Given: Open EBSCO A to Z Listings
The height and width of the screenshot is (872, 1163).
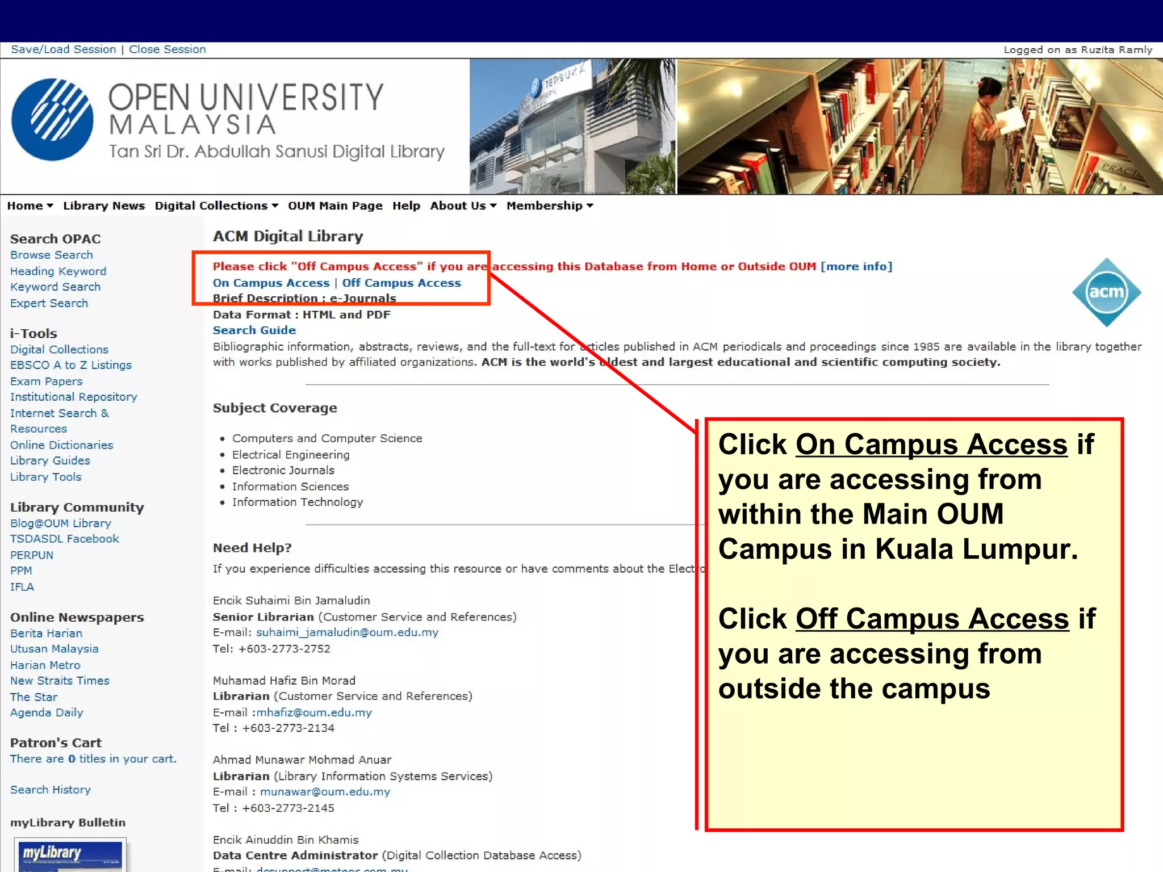Looking at the screenshot, I should [71, 365].
